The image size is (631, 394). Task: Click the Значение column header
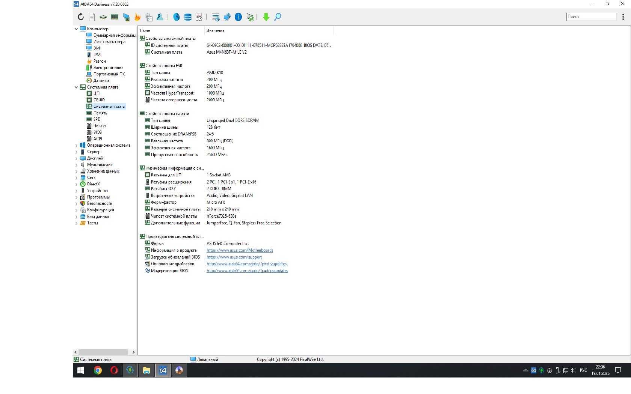click(269, 30)
